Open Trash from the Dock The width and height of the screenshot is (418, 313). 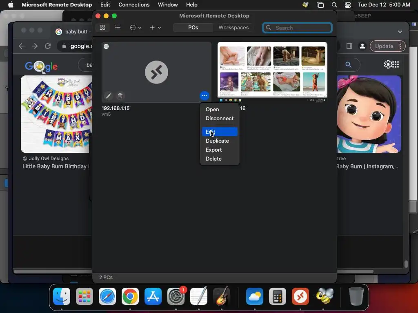pos(356,296)
